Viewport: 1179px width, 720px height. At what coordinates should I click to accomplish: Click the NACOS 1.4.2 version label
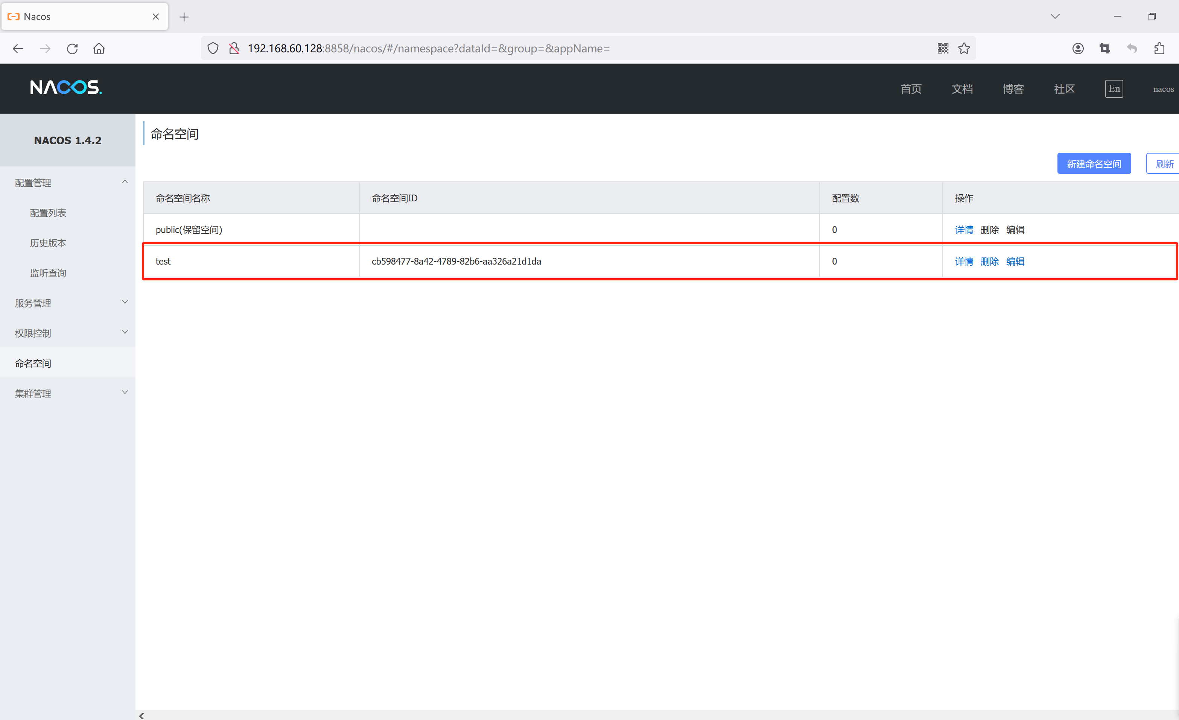tap(67, 140)
